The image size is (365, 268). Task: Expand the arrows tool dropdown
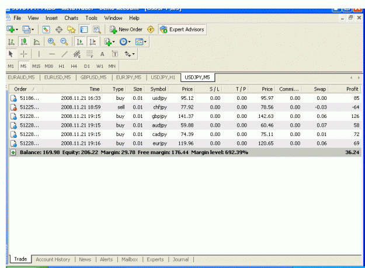(133, 54)
